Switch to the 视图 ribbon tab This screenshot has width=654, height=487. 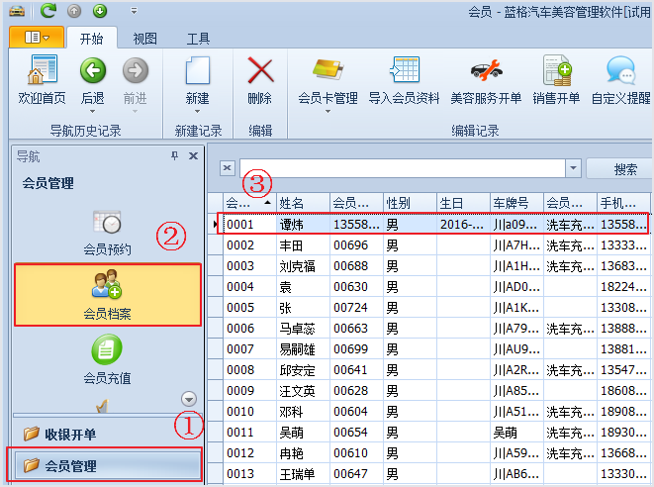pyautogui.click(x=145, y=39)
